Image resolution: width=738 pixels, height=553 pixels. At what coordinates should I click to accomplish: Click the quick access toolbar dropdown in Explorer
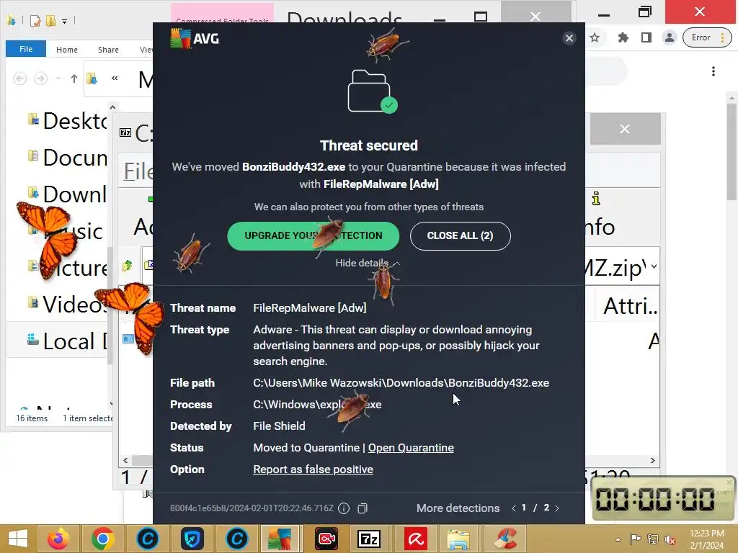[64, 21]
